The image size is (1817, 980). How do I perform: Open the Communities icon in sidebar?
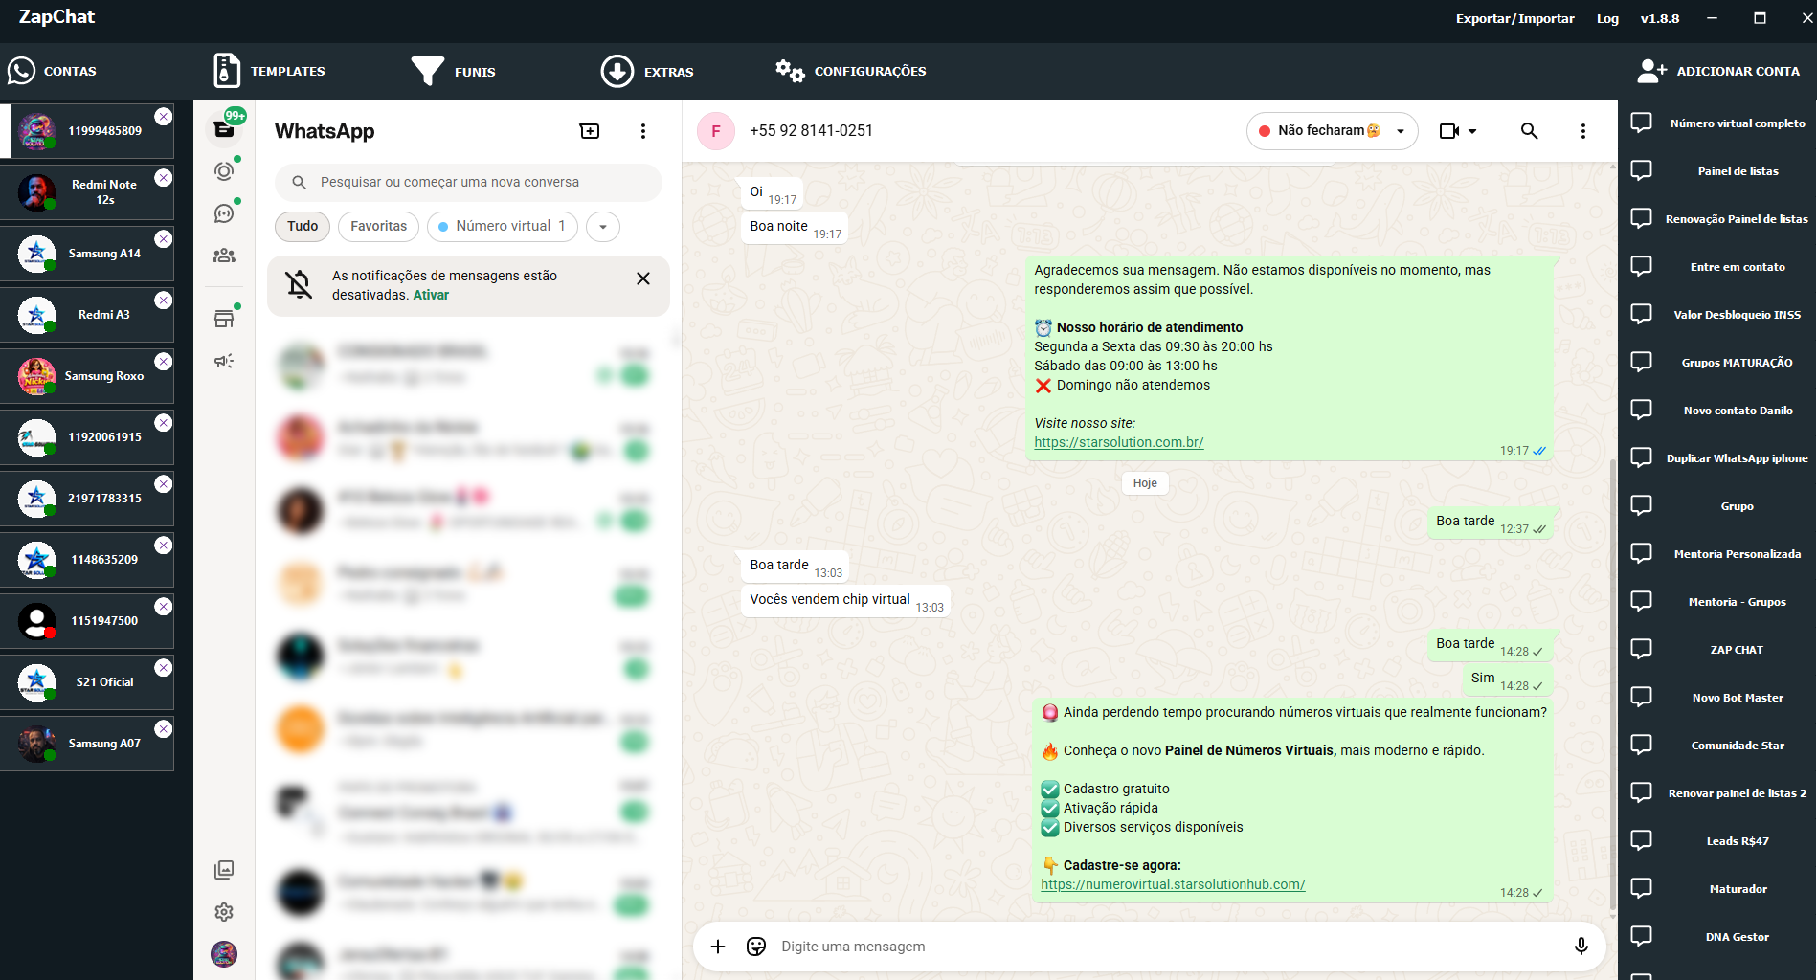(224, 256)
